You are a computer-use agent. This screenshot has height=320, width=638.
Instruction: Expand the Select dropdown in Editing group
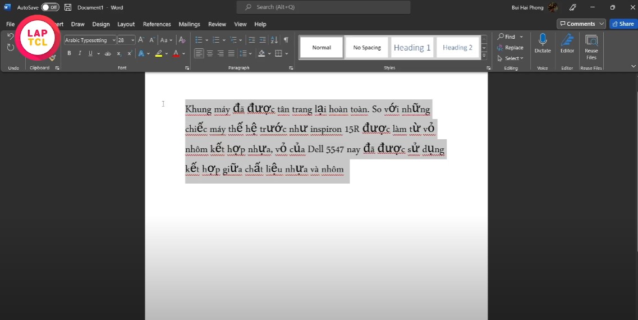(x=511, y=58)
